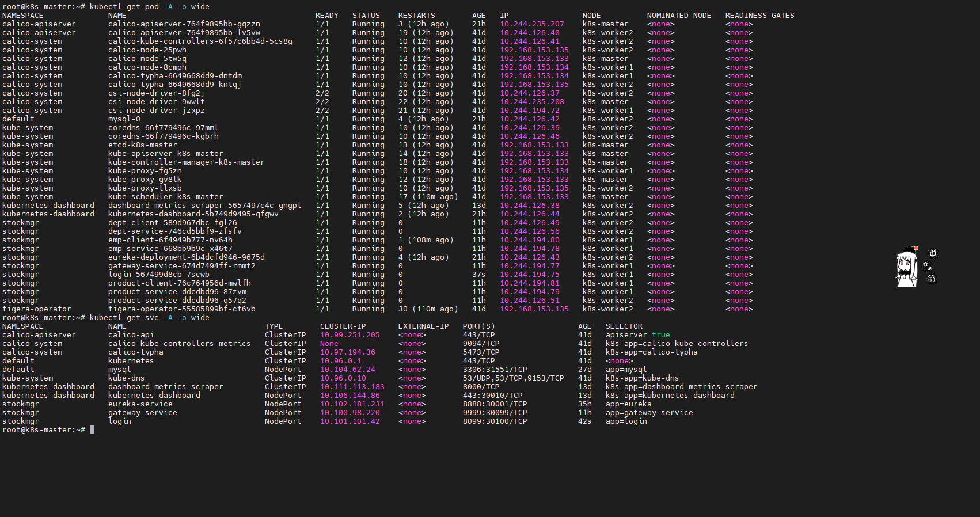Viewport: 980px width, 517px height.
Task: Click the eureka-service ClusterIP 10.102.181.231
Action: pos(352,404)
